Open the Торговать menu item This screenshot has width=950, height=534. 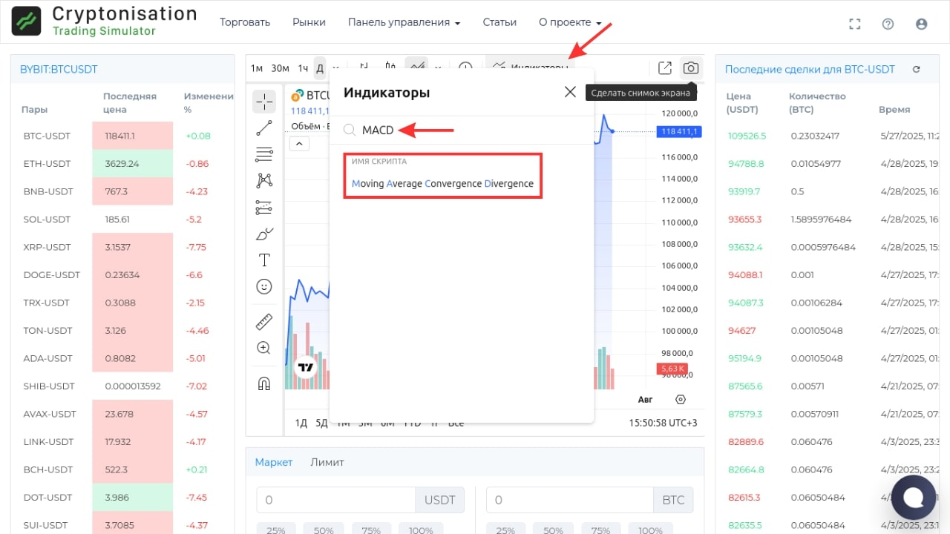[245, 22]
